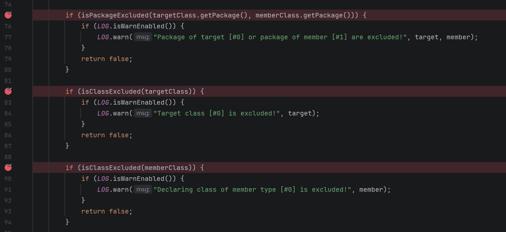Click the closing brace on line 87
The width and height of the screenshot is (506, 232).
(x=67, y=146)
